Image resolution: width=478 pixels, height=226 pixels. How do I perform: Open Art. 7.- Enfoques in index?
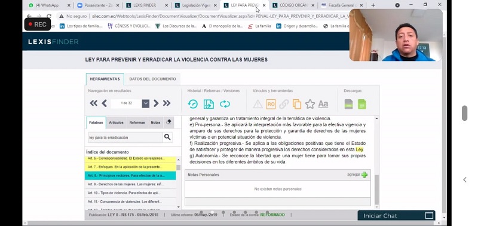pos(130,167)
